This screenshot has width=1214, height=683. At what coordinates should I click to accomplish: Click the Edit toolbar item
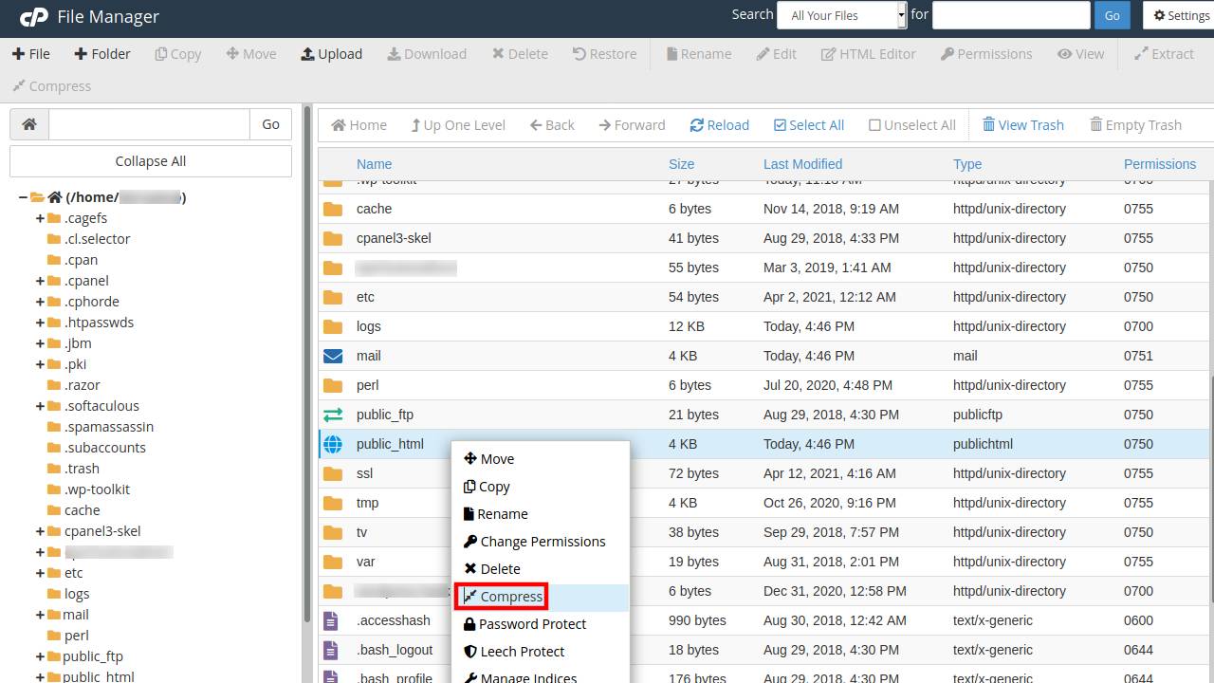pyautogui.click(x=776, y=54)
